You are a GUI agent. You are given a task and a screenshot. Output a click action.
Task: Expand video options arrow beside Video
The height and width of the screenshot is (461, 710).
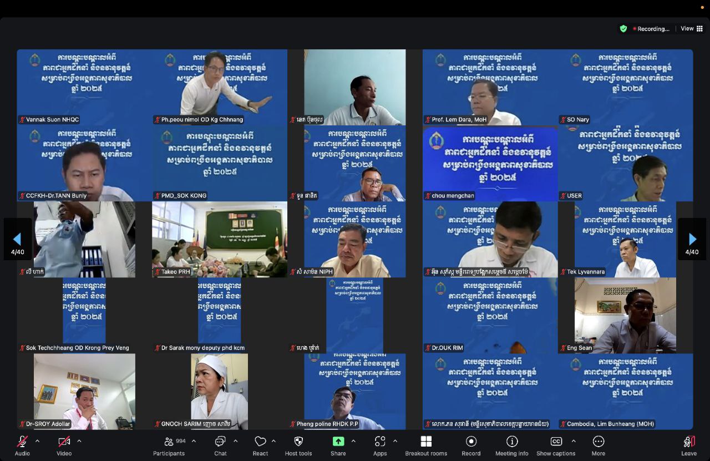tap(79, 441)
